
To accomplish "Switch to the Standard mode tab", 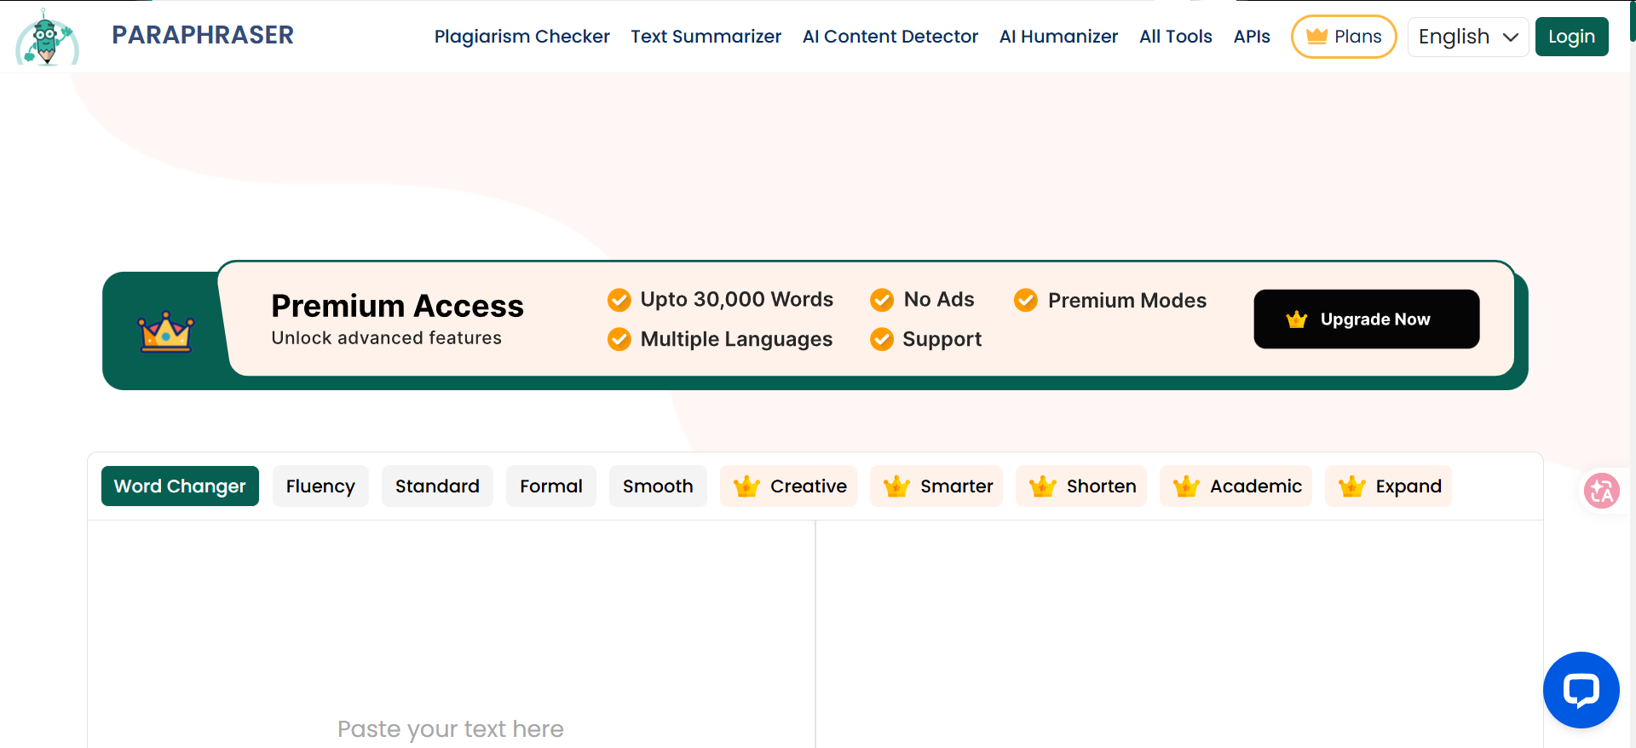I will 437,486.
